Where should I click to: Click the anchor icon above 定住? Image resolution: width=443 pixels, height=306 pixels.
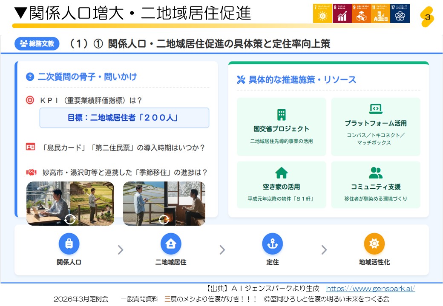273,244
